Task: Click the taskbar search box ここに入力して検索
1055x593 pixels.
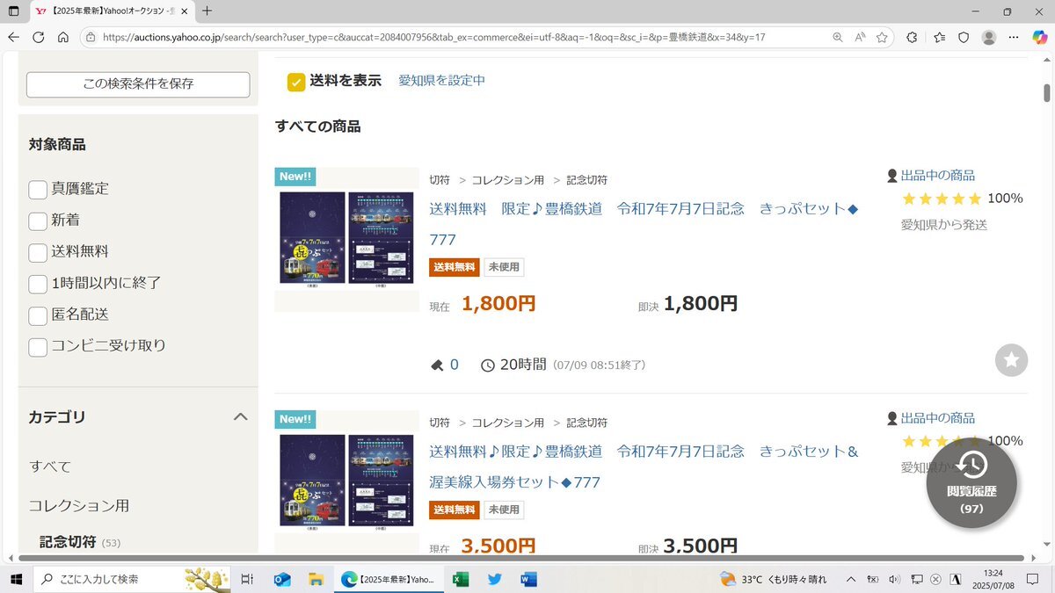Action: click(x=132, y=579)
